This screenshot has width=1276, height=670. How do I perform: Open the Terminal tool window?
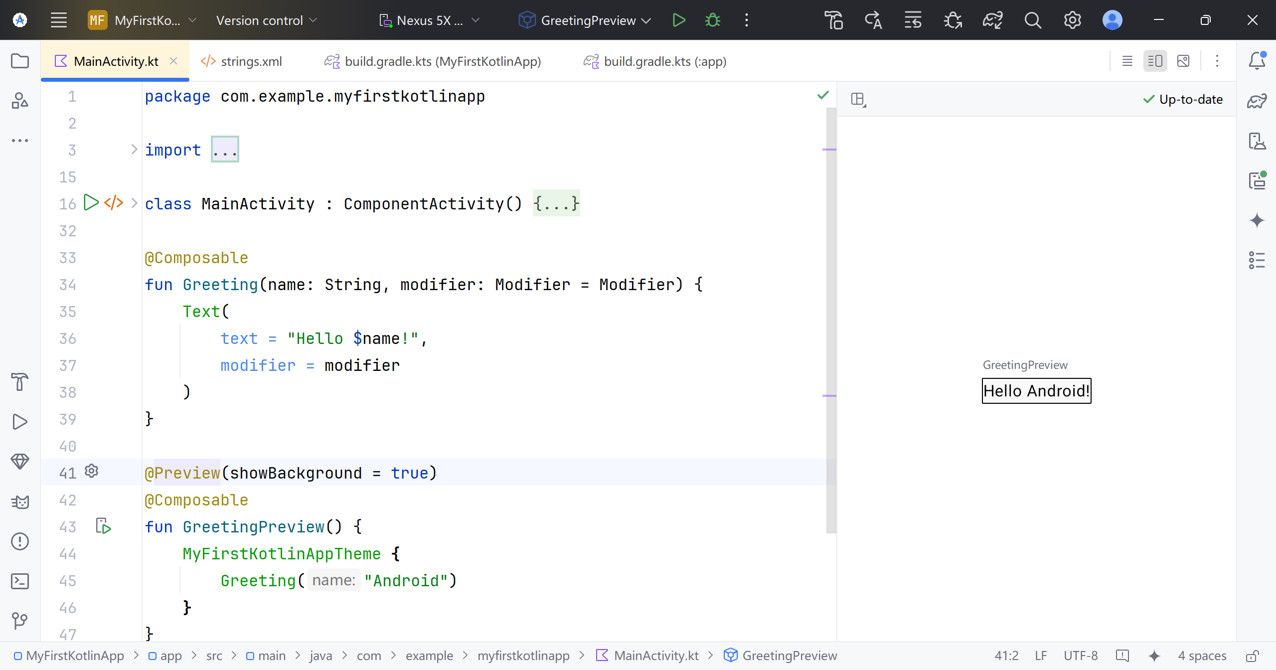(x=20, y=581)
